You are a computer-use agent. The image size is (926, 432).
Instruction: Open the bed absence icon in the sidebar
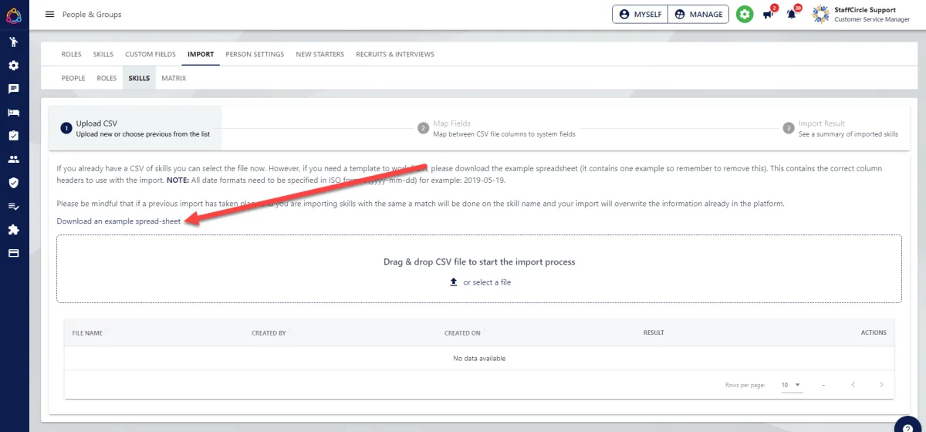14,113
